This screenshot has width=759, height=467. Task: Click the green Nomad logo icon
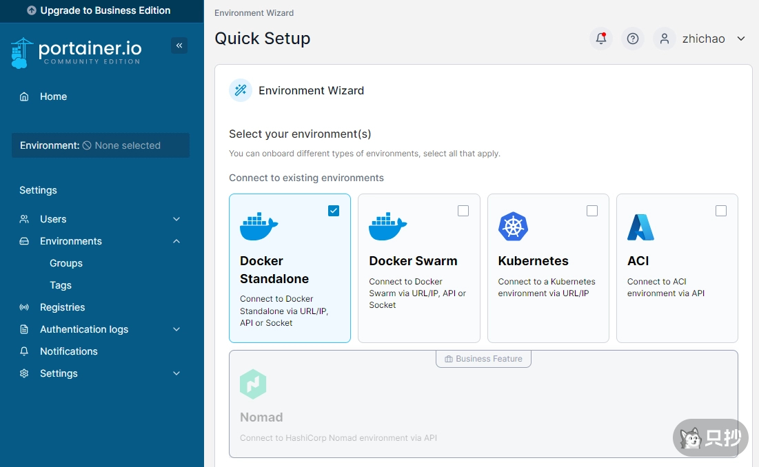[253, 384]
